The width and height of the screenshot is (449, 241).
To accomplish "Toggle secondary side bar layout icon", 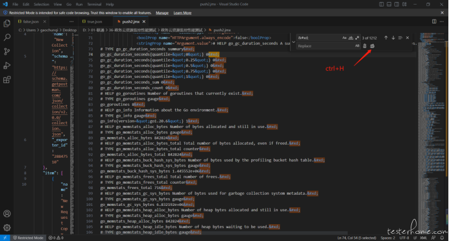I will (396, 5).
